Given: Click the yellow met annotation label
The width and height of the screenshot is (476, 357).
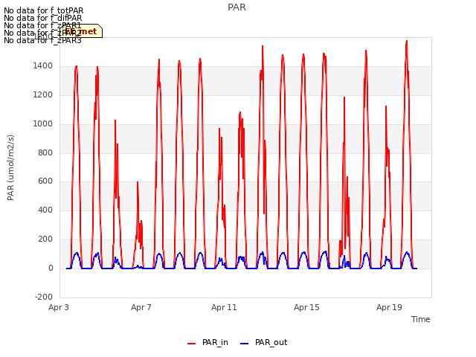Looking at the screenshot, I should click(81, 31).
